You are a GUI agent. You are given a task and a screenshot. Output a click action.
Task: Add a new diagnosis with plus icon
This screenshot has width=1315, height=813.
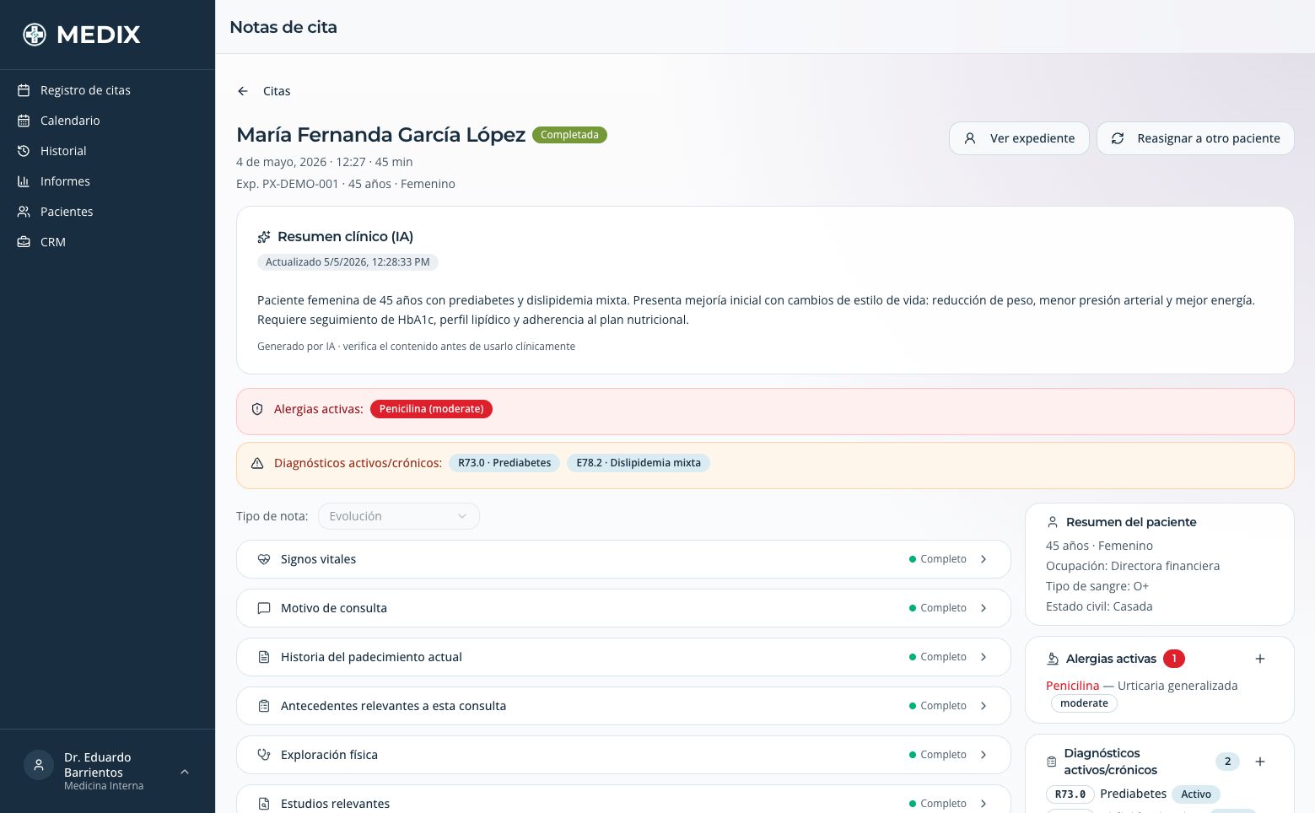(1260, 762)
